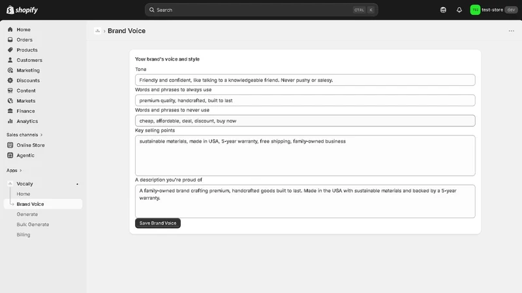The height and width of the screenshot is (293, 522).
Task: Open the Vocally app entry
Action: click(x=25, y=184)
